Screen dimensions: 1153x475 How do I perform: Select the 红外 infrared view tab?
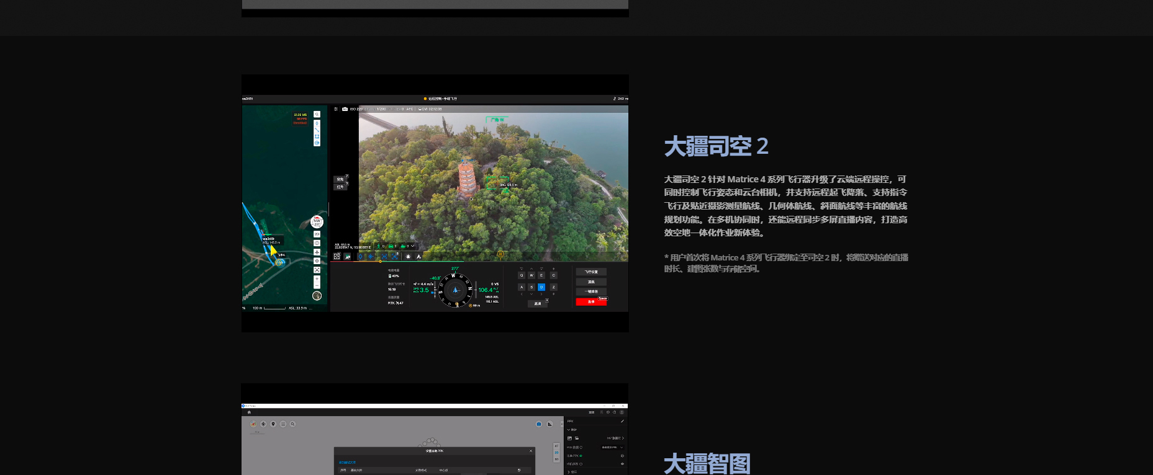click(x=340, y=187)
